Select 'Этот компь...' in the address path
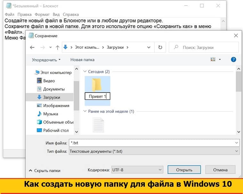Viewport: 243px width, 194px height. (x=87, y=47)
